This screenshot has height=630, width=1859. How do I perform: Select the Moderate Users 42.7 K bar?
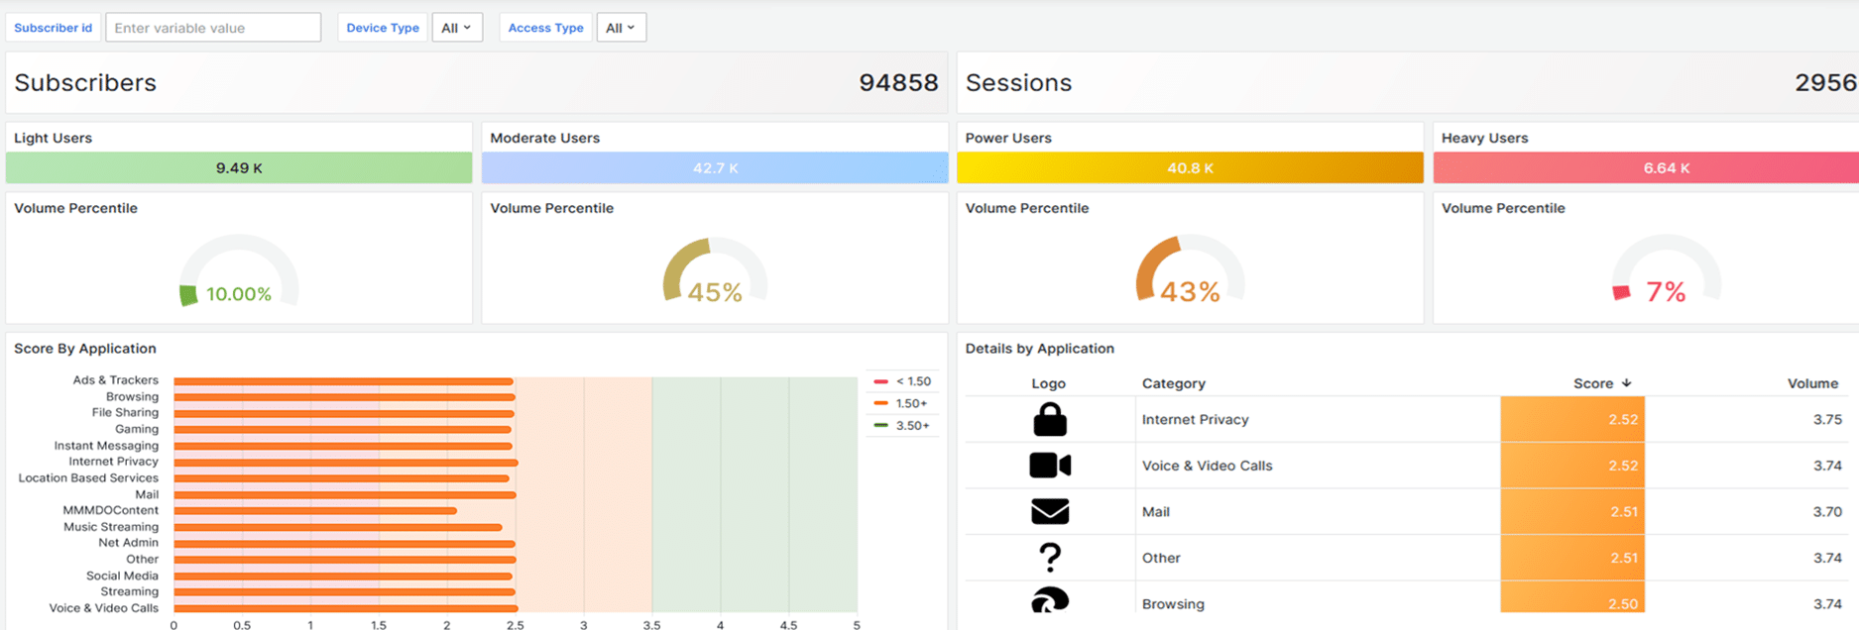click(715, 168)
